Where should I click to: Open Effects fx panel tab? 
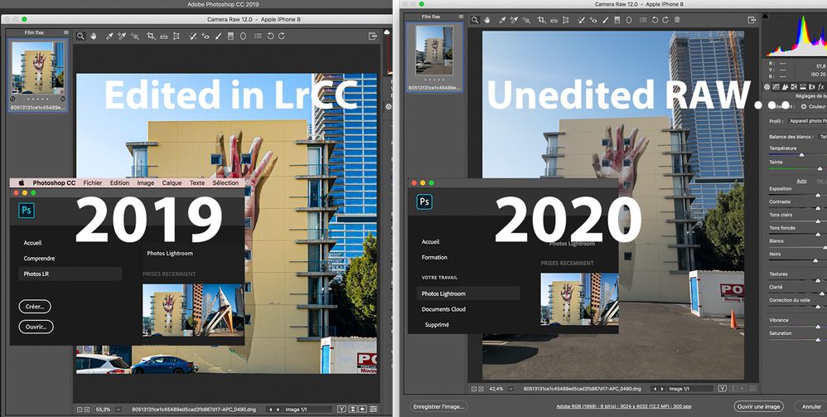click(821, 86)
